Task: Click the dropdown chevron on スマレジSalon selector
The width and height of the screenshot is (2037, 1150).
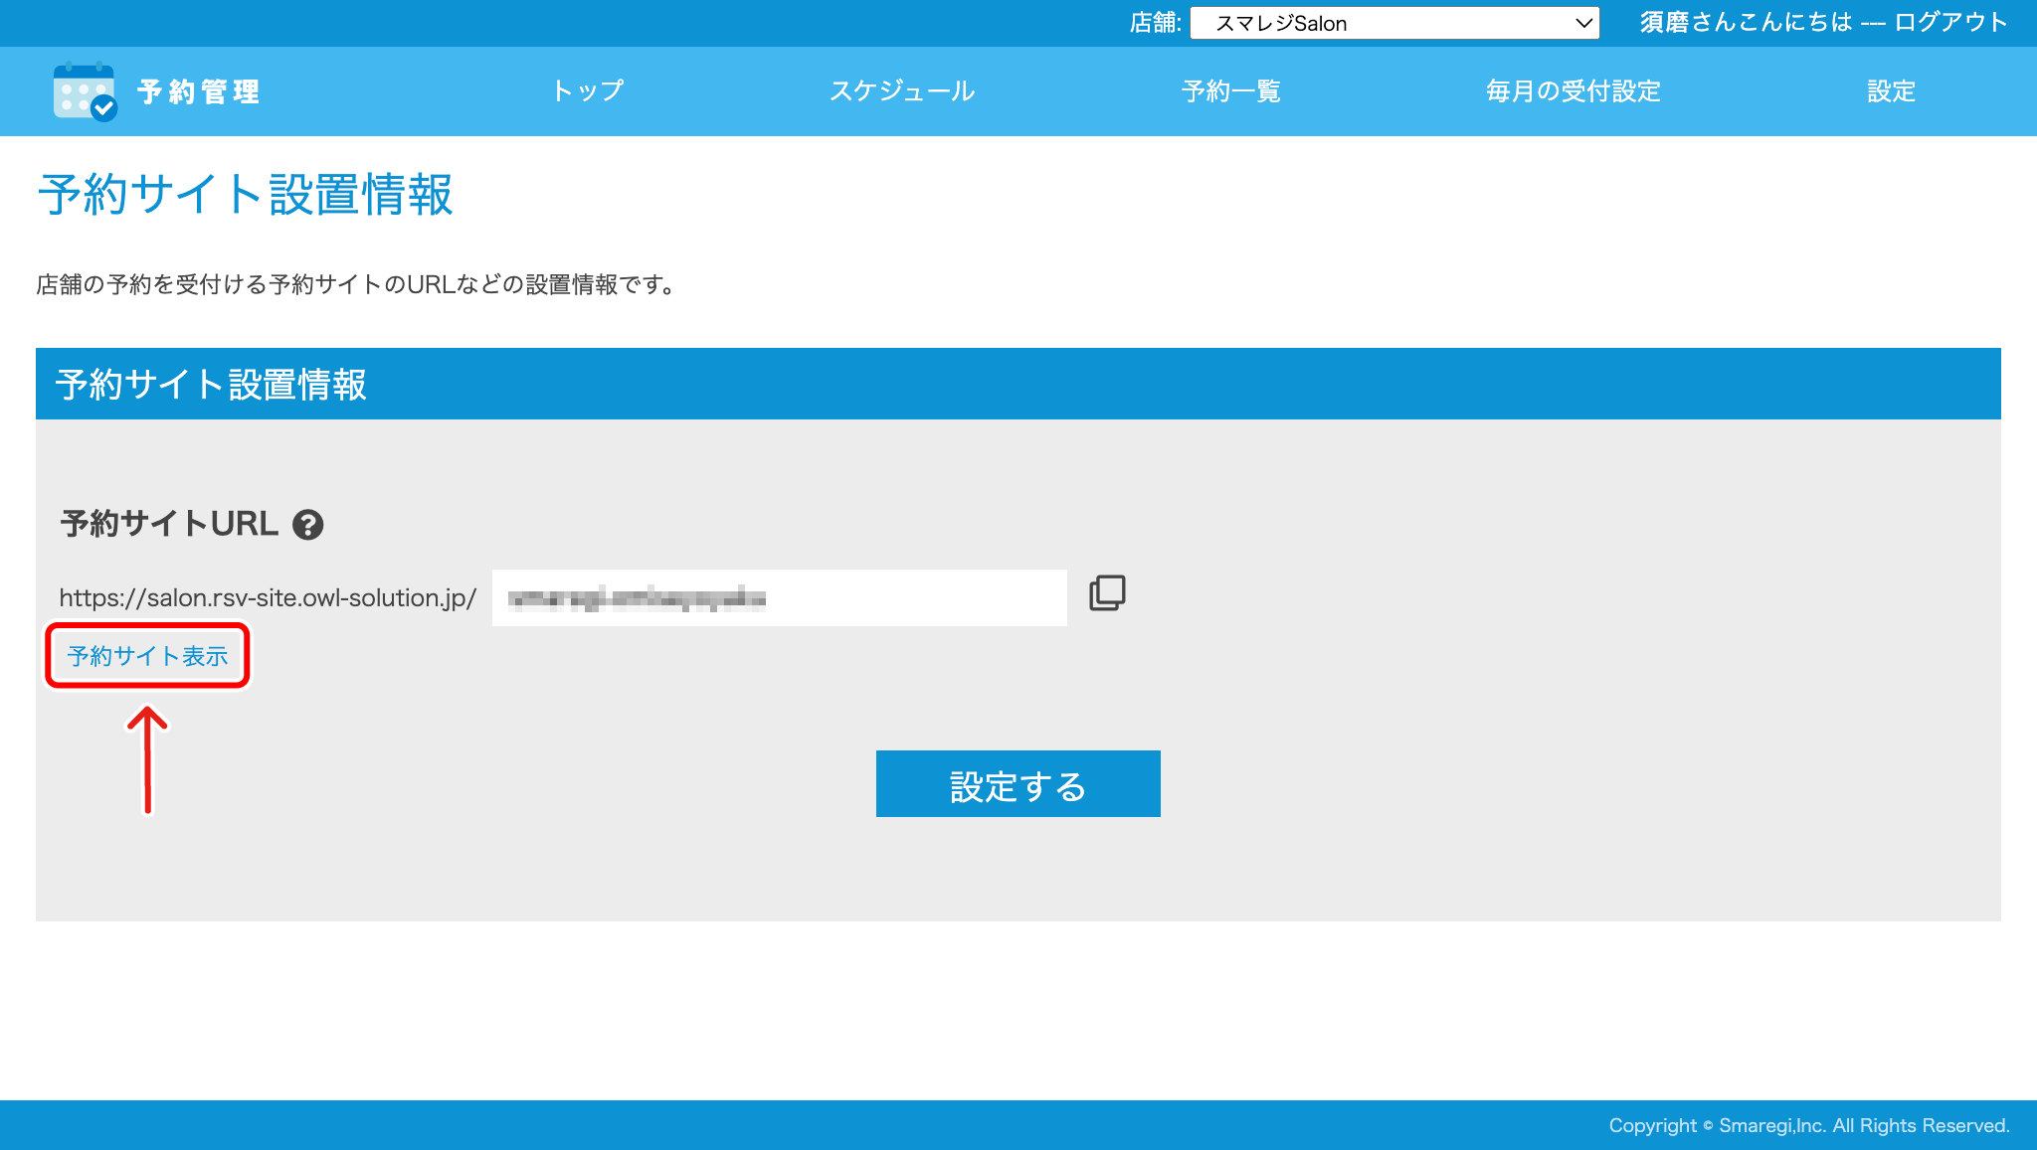Action: pos(1581,22)
